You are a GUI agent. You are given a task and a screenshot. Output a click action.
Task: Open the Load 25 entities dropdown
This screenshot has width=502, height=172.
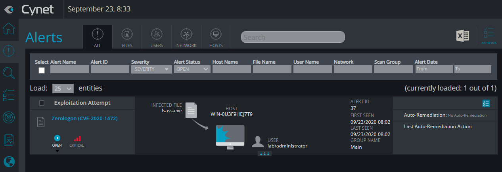pos(63,88)
